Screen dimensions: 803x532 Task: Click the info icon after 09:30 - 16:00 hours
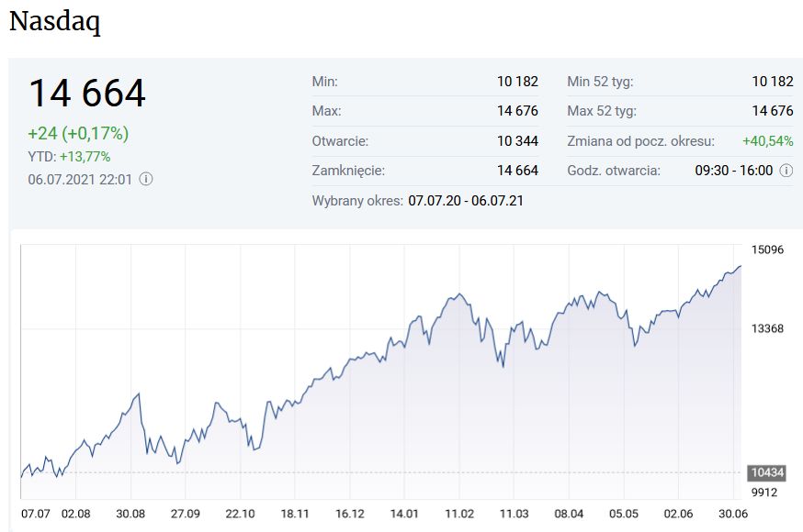pos(786,171)
